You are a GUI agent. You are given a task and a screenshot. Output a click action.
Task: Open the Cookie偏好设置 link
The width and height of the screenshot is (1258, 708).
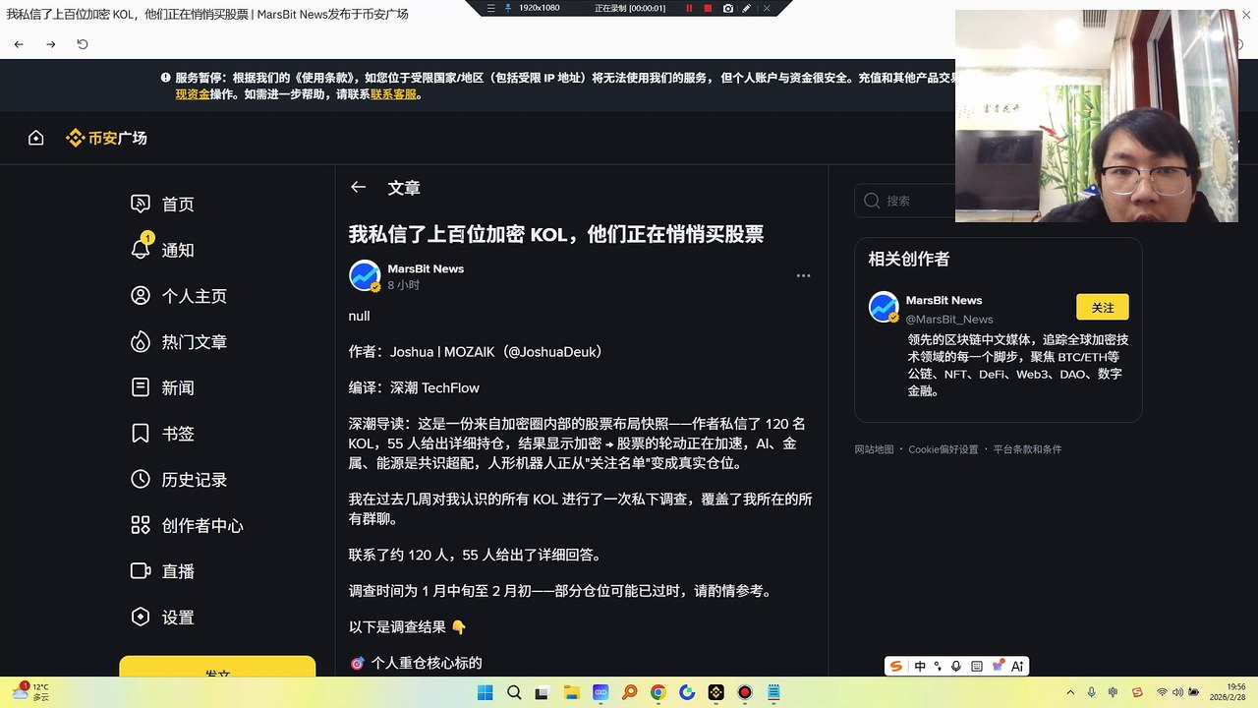[943, 449]
